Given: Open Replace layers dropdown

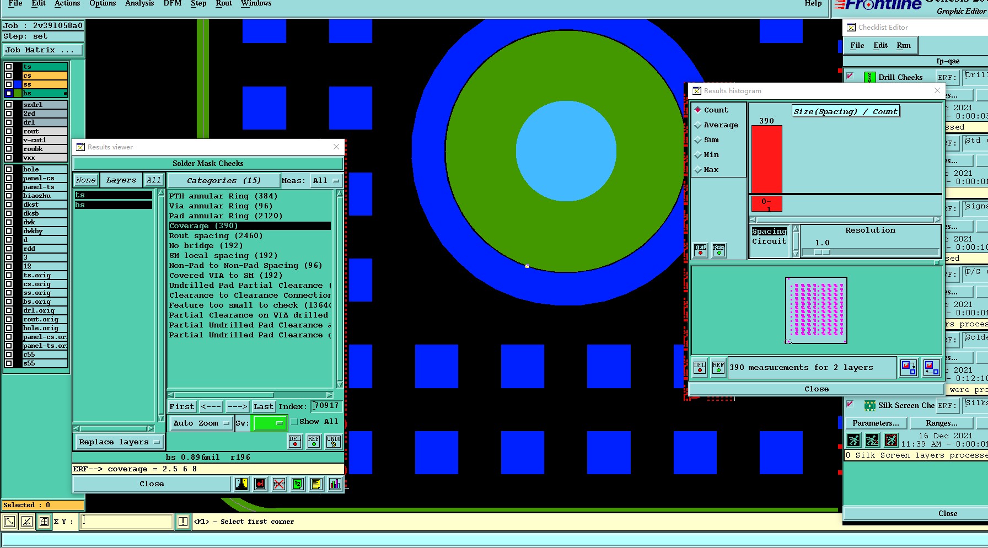Looking at the screenshot, I should pos(119,442).
